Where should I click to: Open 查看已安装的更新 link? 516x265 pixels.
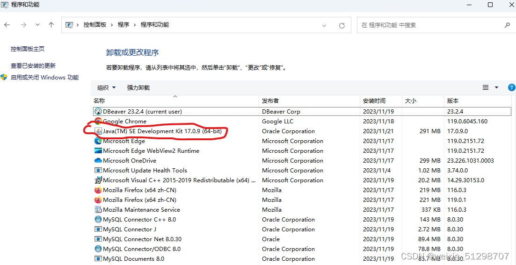click(x=33, y=66)
